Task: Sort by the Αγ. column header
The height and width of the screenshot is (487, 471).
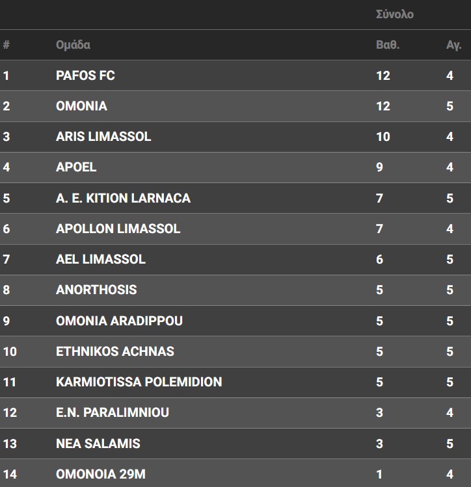Action: tap(453, 45)
